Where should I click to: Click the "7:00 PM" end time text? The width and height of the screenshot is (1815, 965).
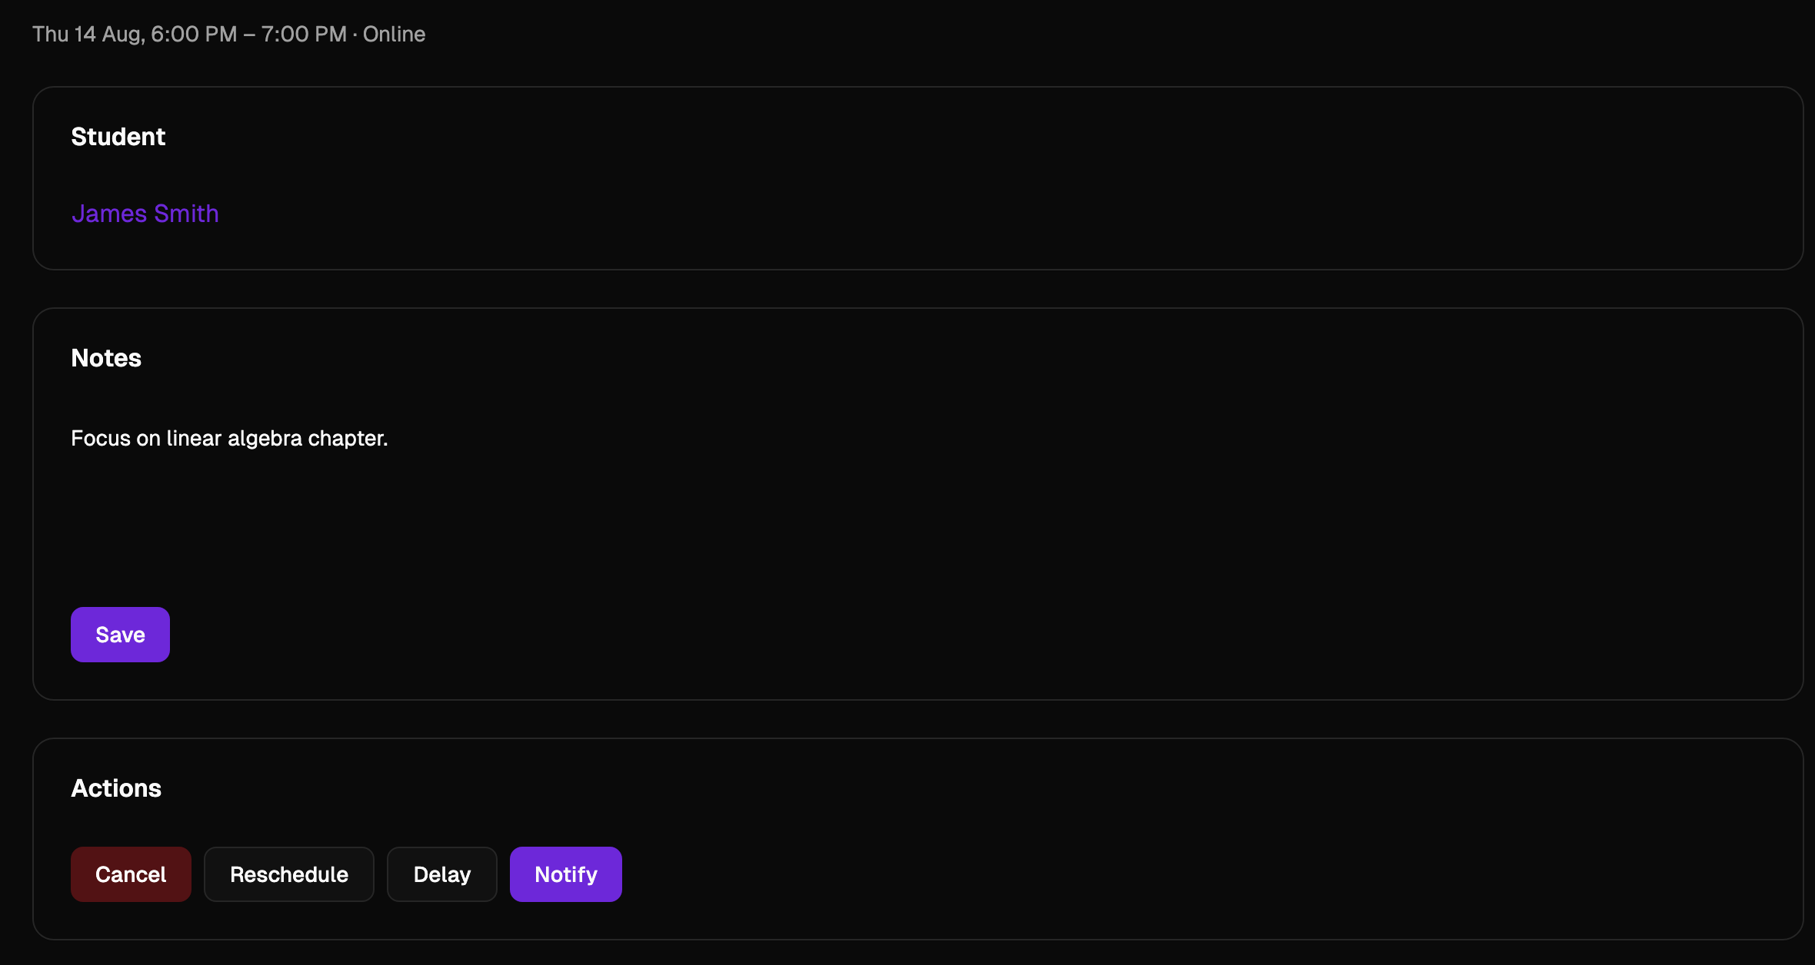(x=304, y=35)
